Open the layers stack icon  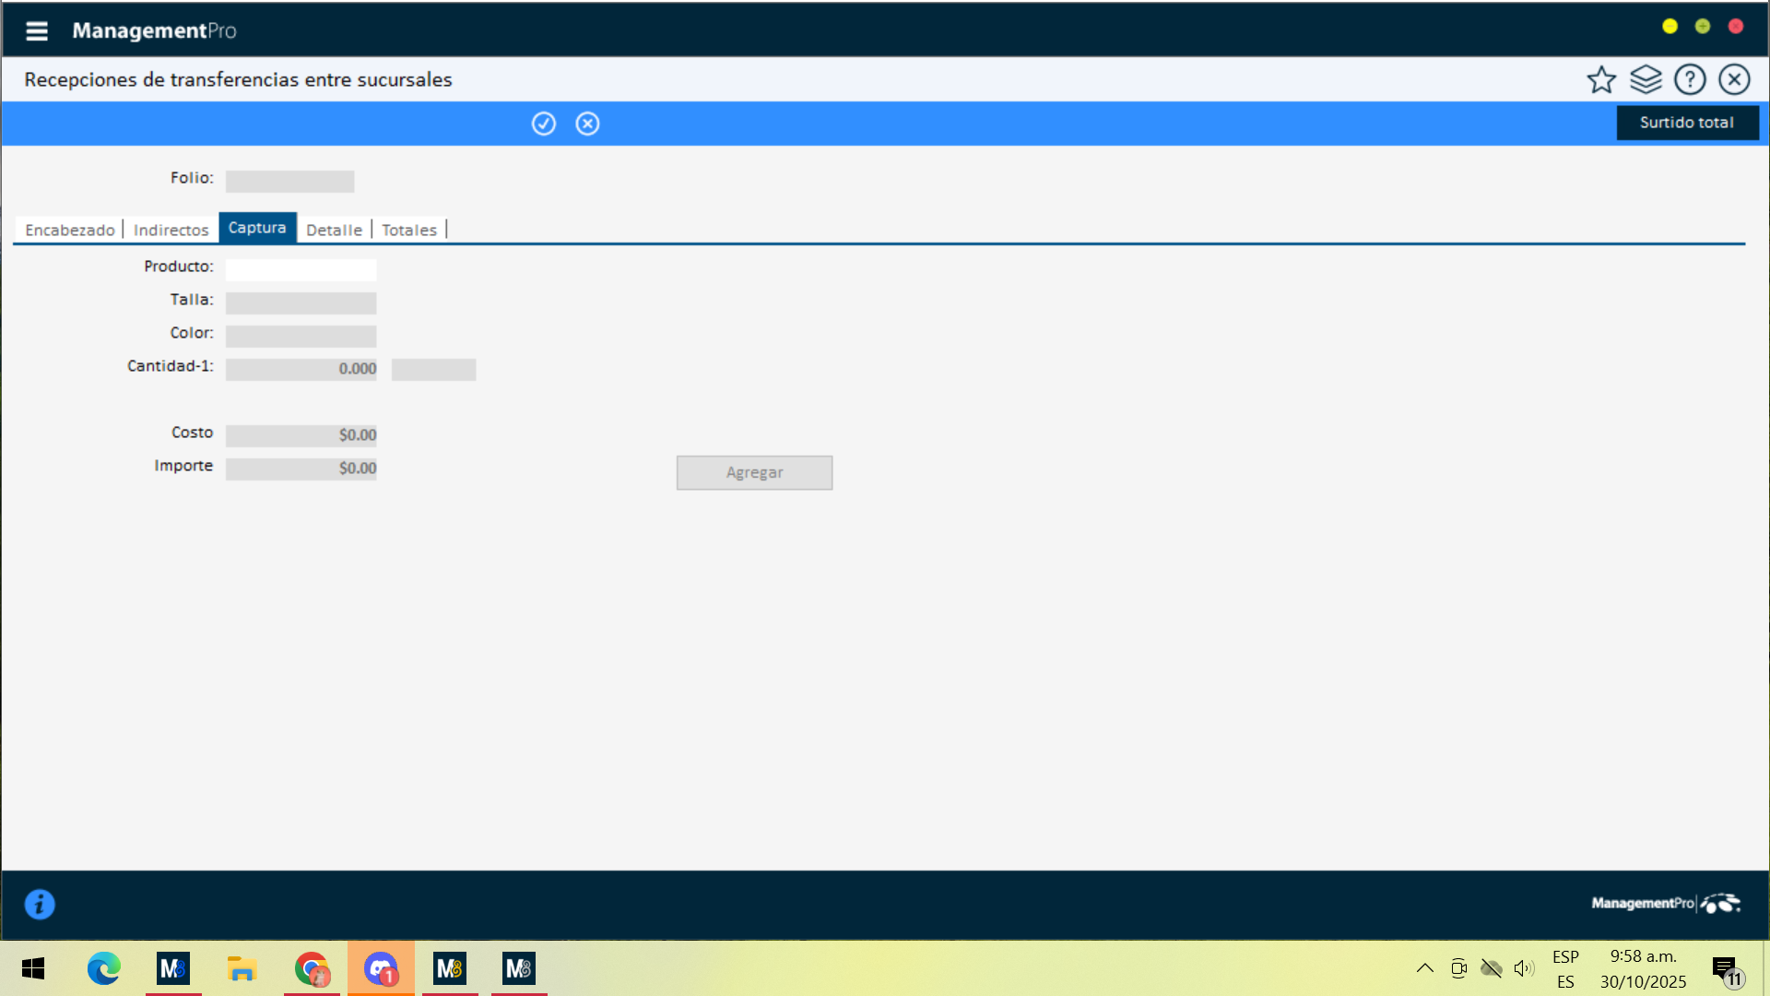[x=1646, y=80]
